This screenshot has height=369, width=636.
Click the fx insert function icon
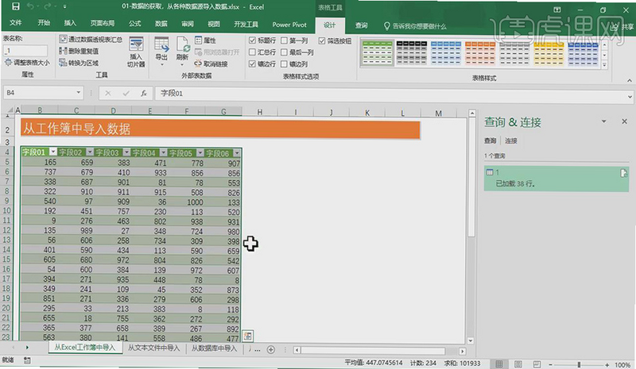pyautogui.click(x=144, y=93)
